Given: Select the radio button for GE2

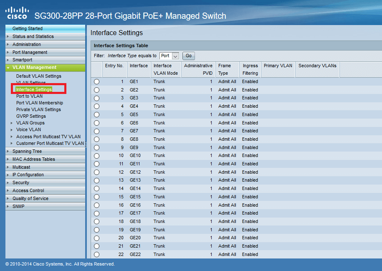Looking at the screenshot, I should click(97, 90).
